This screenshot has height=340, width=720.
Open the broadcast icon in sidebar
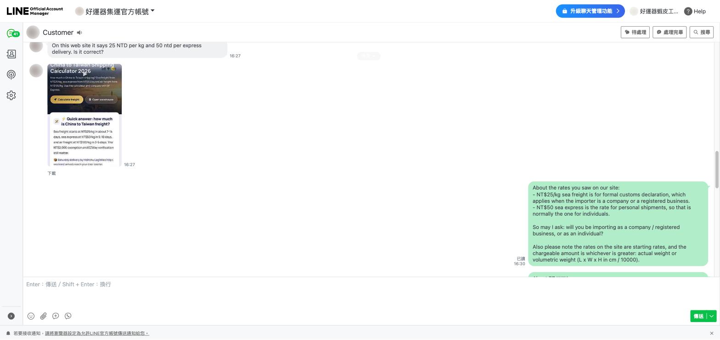(11, 75)
